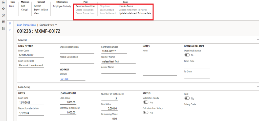The image size is (259, 121).
Task: Switch the Paid toggle
Action: [x=187, y=98]
